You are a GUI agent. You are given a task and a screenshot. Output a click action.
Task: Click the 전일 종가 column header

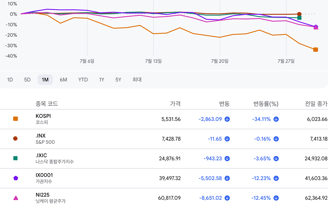[316, 104]
